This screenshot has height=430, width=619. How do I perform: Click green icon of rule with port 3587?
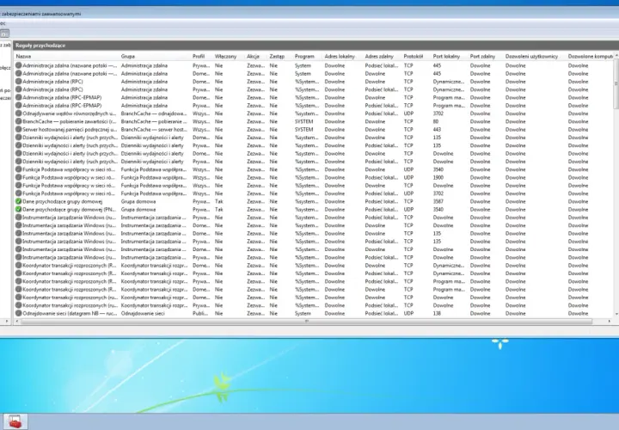[x=18, y=201]
